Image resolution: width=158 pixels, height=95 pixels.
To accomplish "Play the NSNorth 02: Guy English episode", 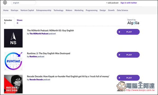I will point(128,32).
